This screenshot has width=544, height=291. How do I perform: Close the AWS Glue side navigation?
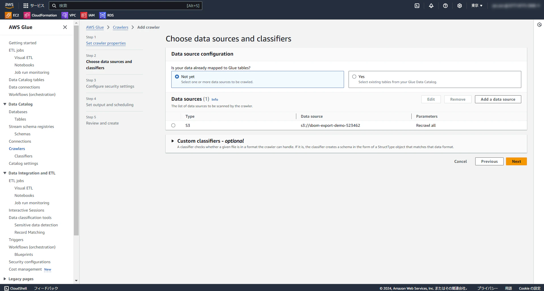[65, 27]
